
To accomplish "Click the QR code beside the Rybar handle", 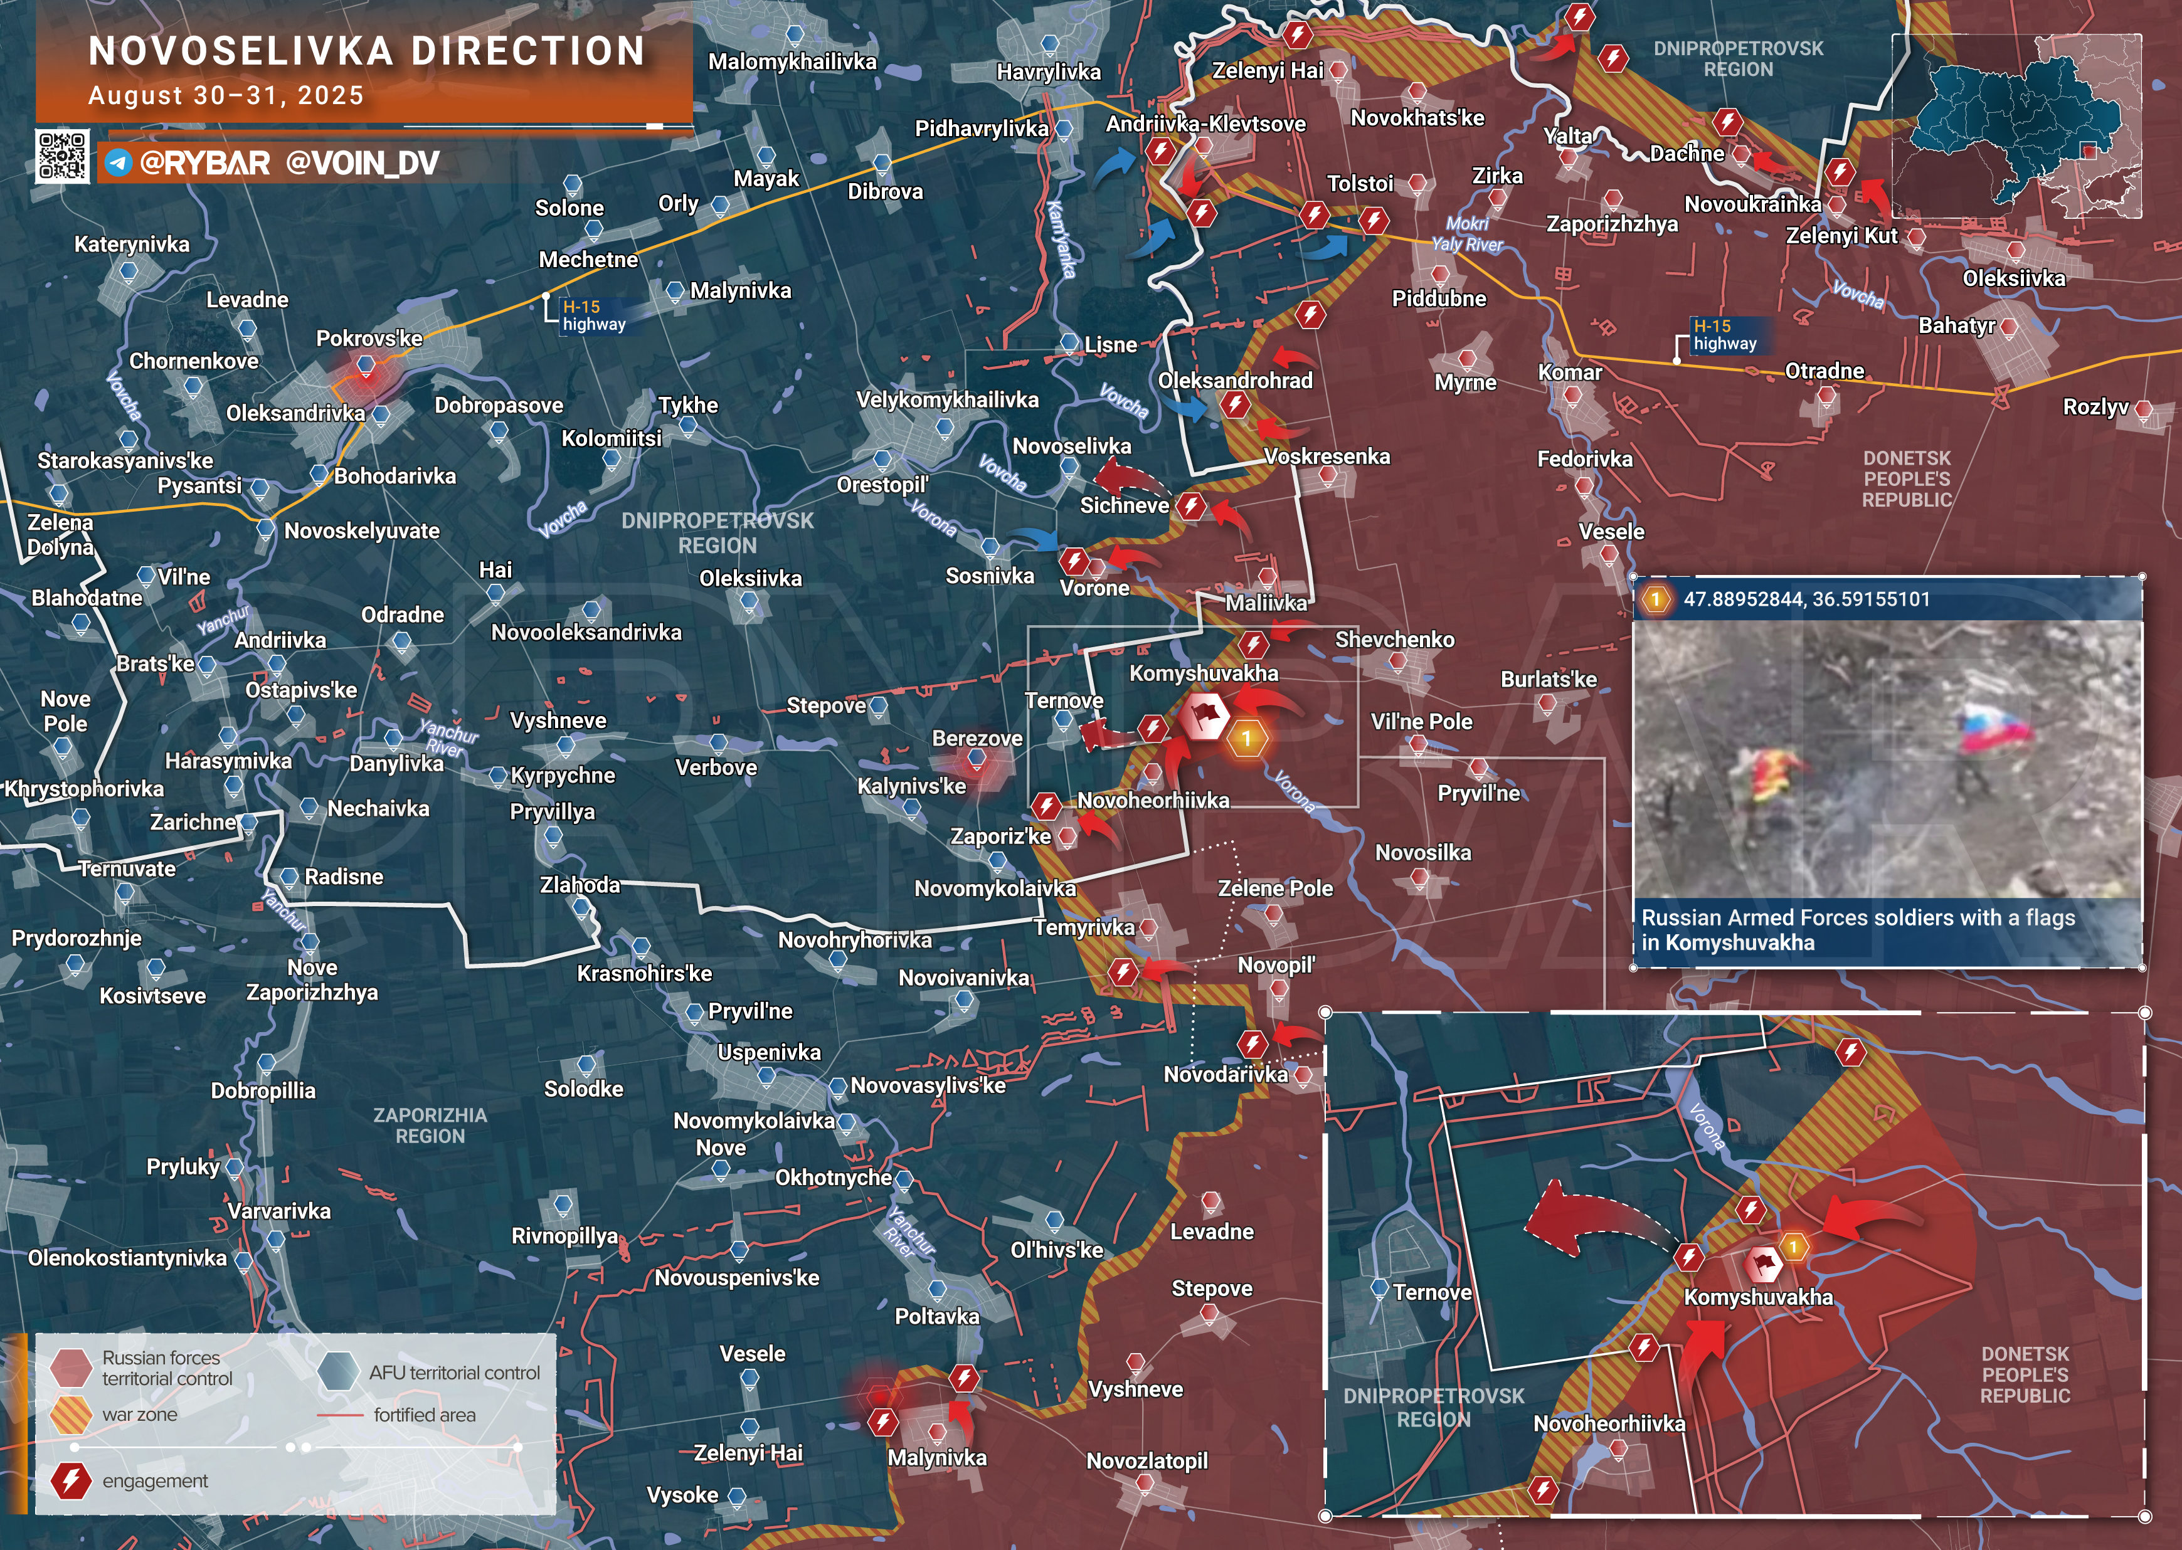I will click(x=63, y=157).
